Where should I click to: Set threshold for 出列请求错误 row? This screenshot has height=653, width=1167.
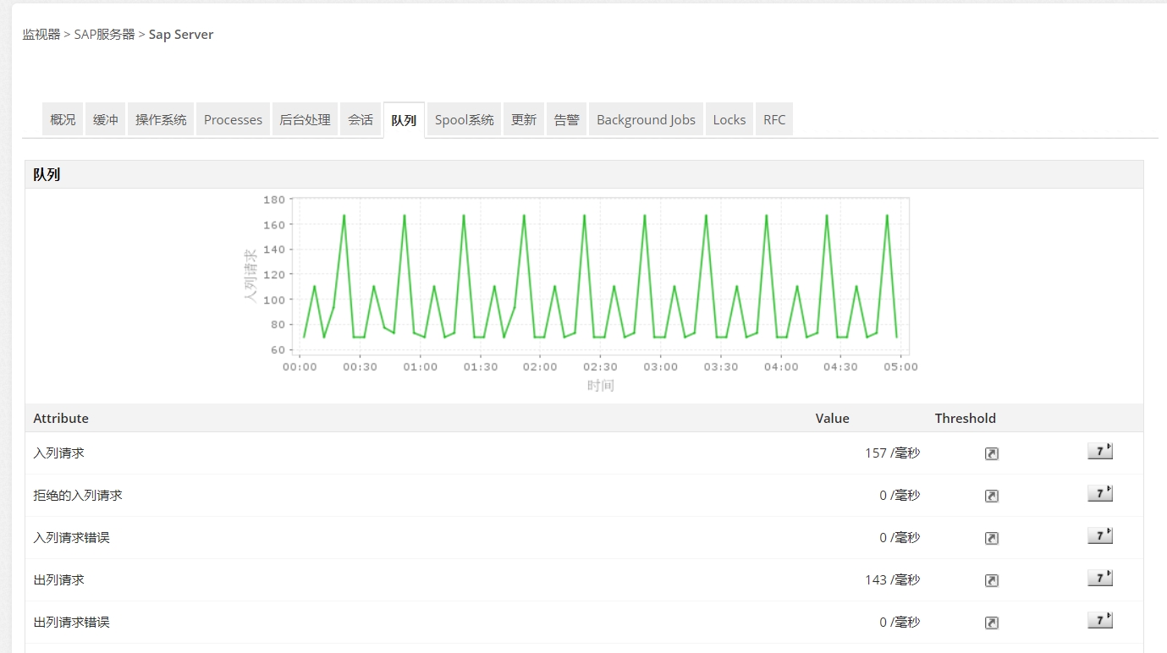[x=991, y=623]
